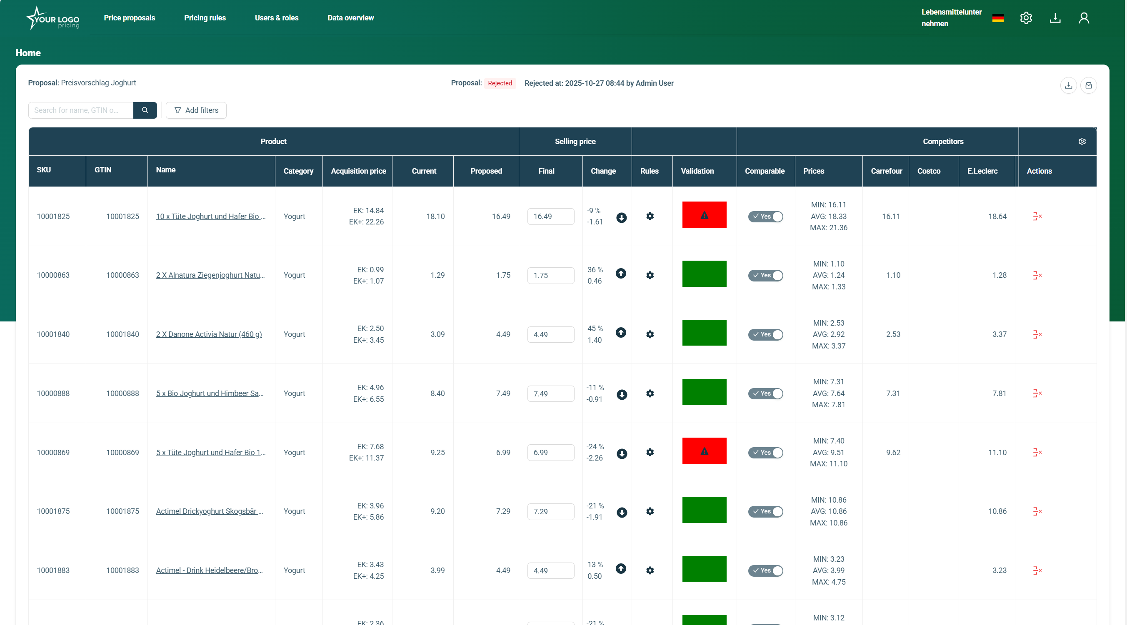
Task: Open the settings gear in top navigation
Action: click(1026, 18)
